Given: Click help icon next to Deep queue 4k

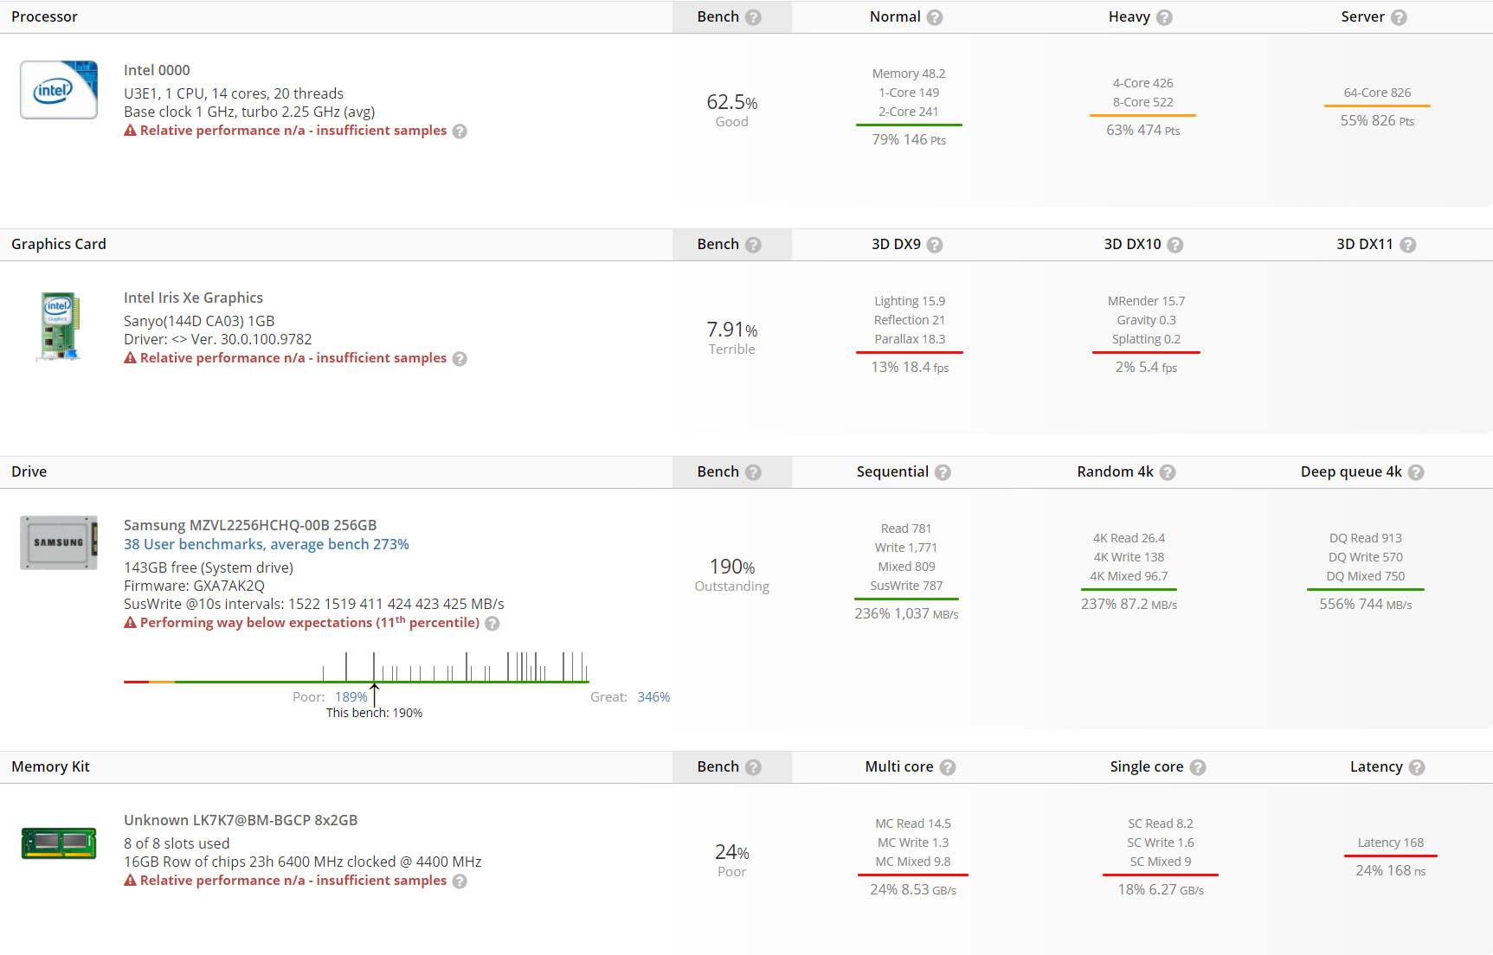Looking at the screenshot, I should click(1416, 472).
